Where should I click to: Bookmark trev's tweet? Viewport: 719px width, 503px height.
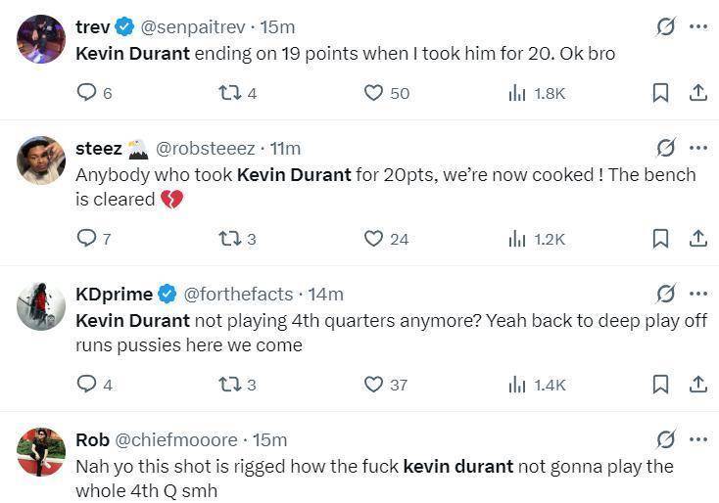[x=661, y=93]
